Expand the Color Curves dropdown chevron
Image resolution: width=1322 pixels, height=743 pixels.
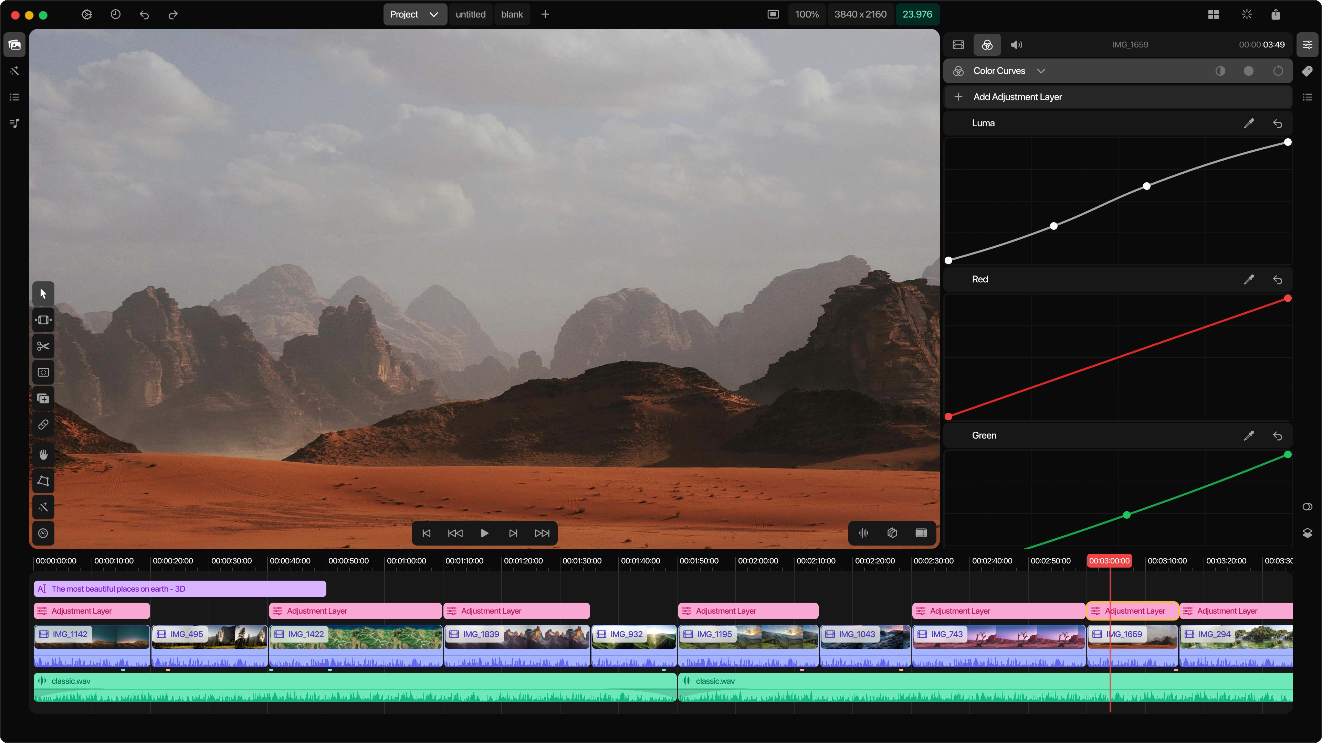pyautogui.click(x=1042, y=71)
